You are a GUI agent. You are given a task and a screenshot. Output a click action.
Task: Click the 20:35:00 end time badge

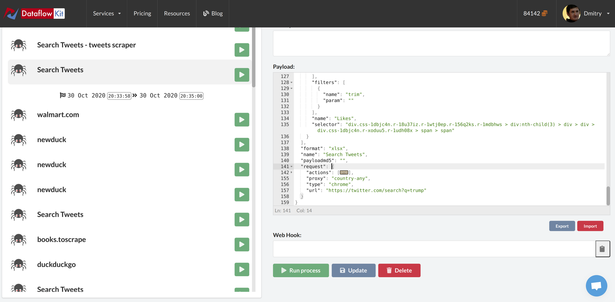(191, 96)
